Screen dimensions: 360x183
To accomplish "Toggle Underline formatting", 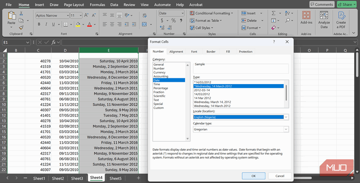I will [x=53, y=24].
